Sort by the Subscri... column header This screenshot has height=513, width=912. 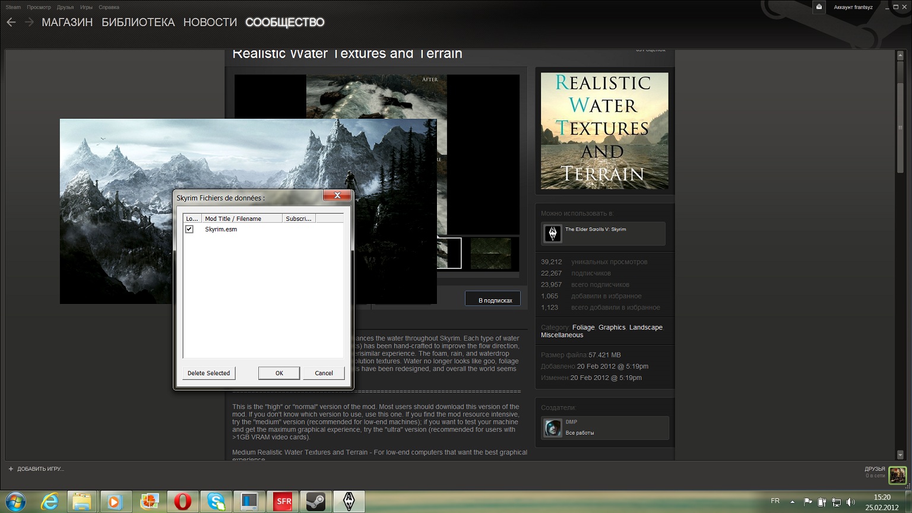(299, 218)
